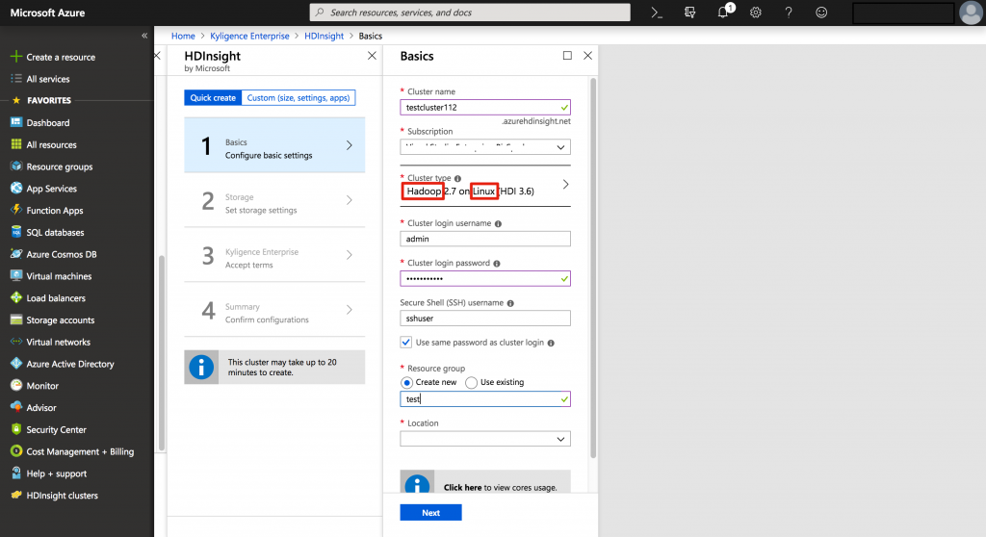
Task: Click the Home breadcrumb link
Action: coord(183,36)
